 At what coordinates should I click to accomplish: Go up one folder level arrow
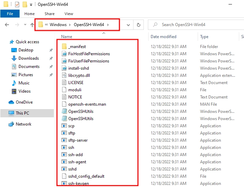(32, 25)
